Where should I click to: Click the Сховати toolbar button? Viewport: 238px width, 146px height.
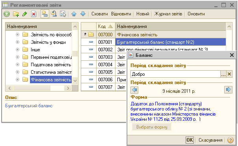pyautogui.click(x=100, y=14)
